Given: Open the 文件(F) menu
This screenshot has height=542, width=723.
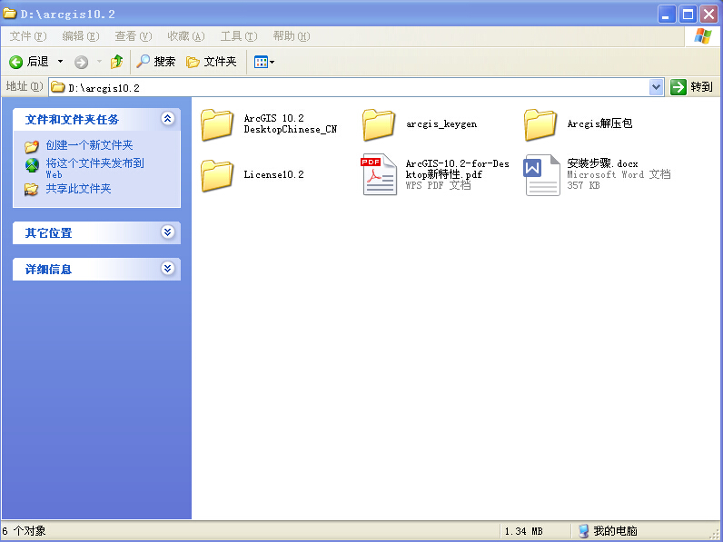Looking at the screenshot, I should 28,36.
